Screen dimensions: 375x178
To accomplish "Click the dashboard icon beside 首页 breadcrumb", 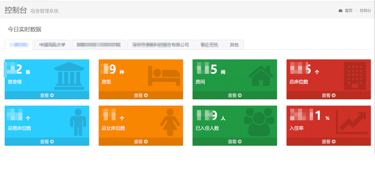I will click(341, 10).
